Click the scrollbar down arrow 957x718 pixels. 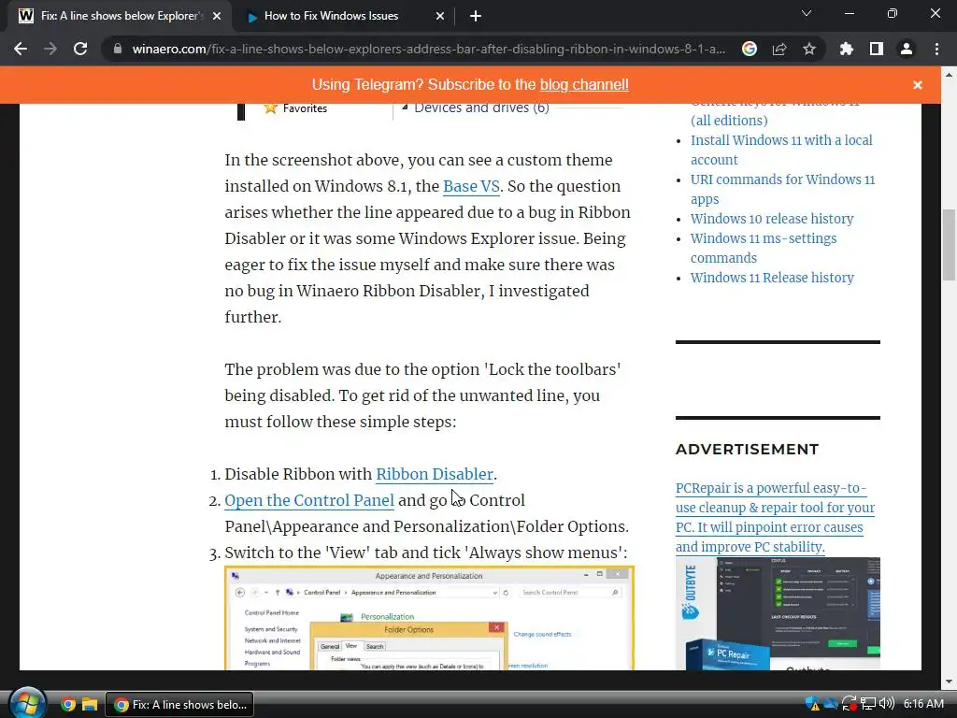pos(950,682)
